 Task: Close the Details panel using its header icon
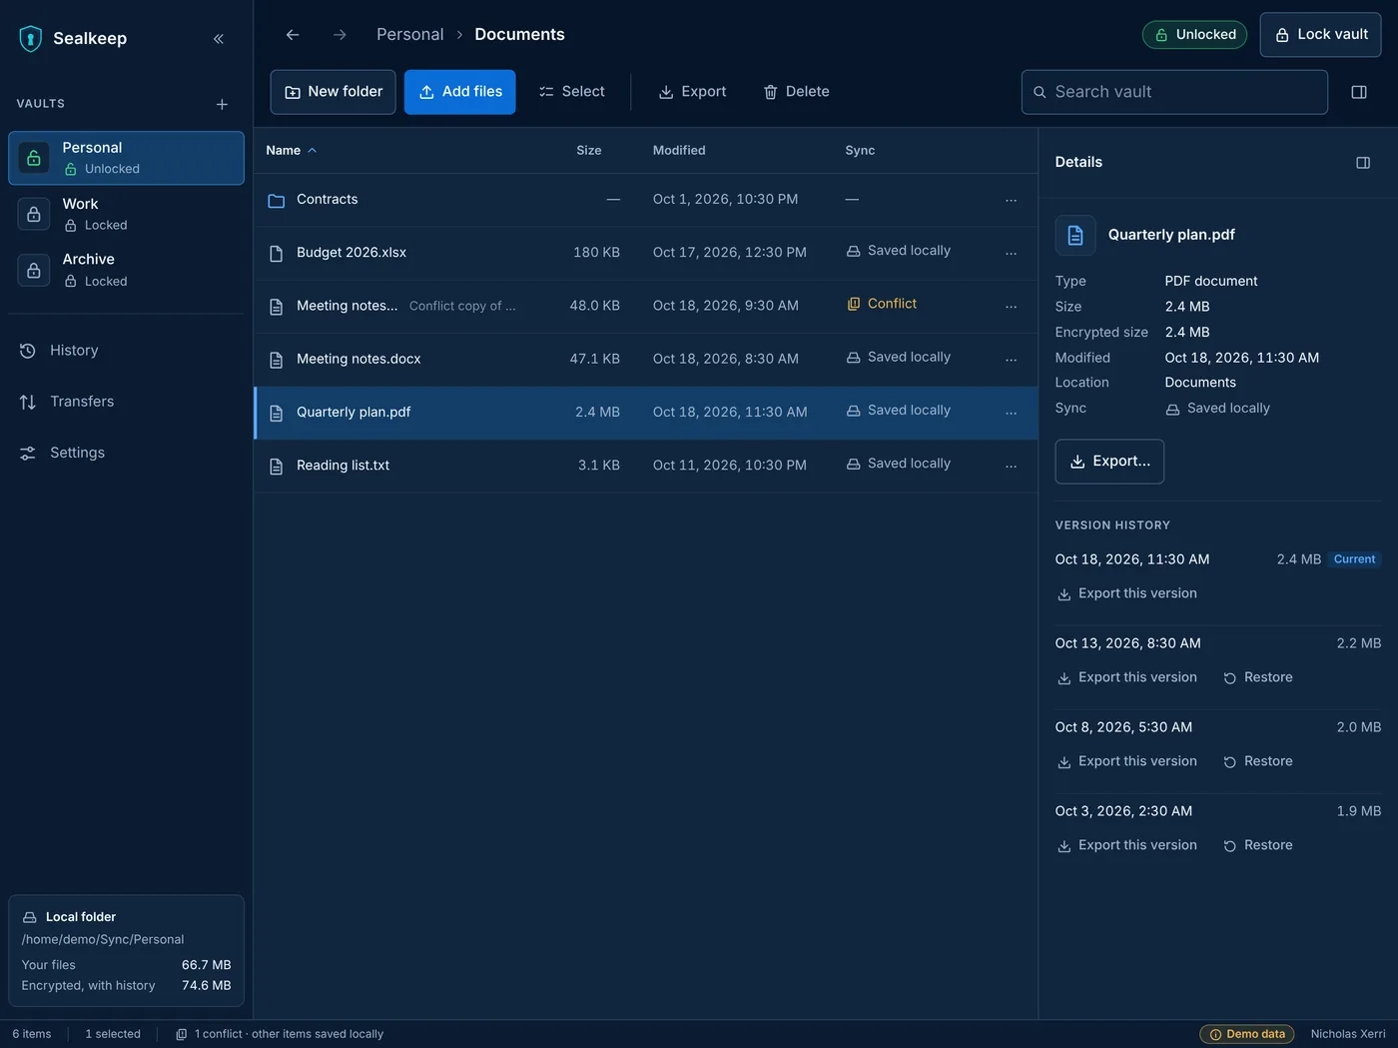coord(1363,163)
